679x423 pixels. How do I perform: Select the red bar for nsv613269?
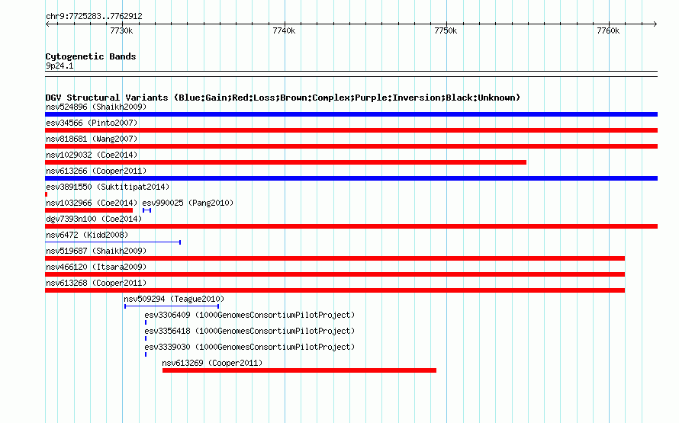tap(299, 370)
